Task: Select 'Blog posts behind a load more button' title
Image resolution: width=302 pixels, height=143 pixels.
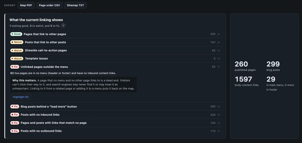Action: coord(49,107)
